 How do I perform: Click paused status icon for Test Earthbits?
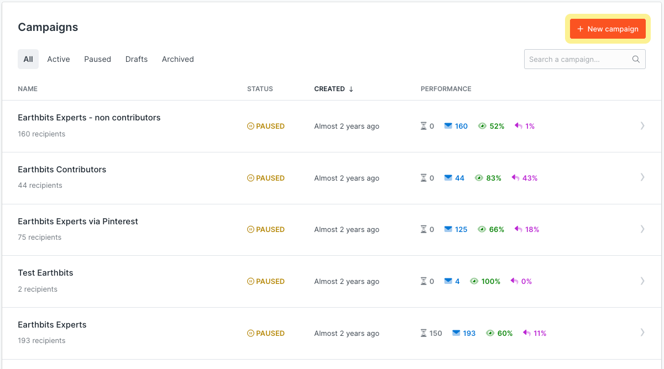250,281
